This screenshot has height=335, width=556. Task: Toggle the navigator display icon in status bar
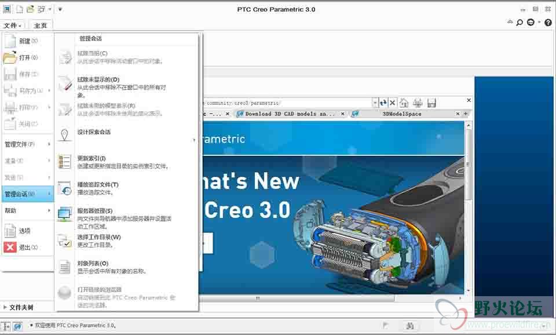tap(6, 326)
